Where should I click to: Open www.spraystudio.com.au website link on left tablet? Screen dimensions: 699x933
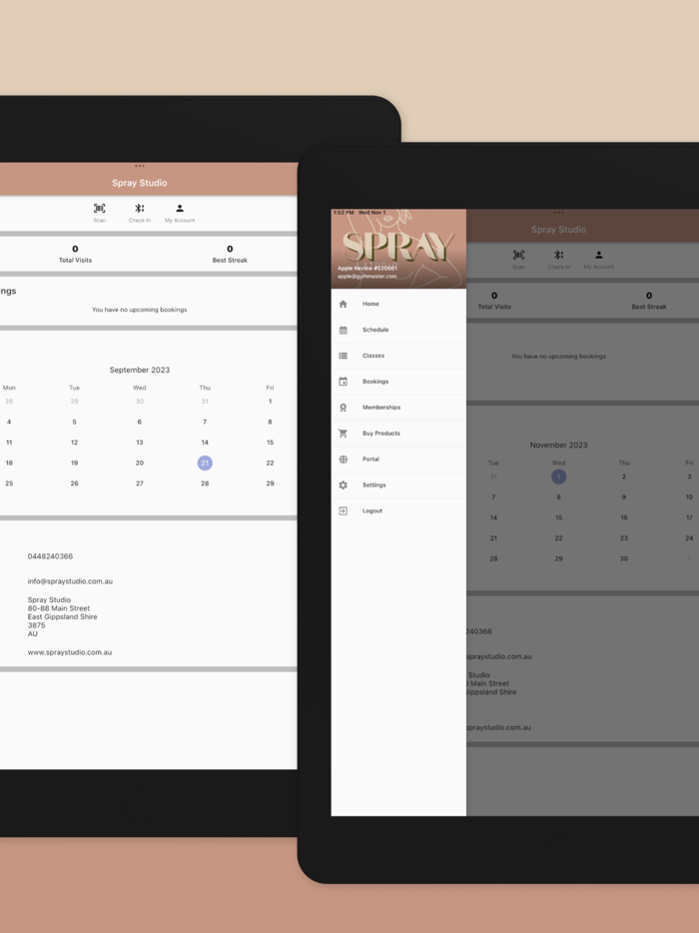click(70, 652)
